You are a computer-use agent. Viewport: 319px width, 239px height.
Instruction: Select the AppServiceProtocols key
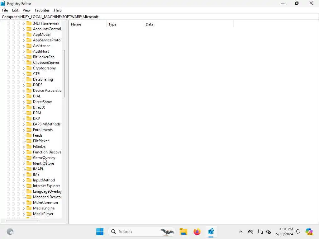pyautogui.click(x=47, y=40)
